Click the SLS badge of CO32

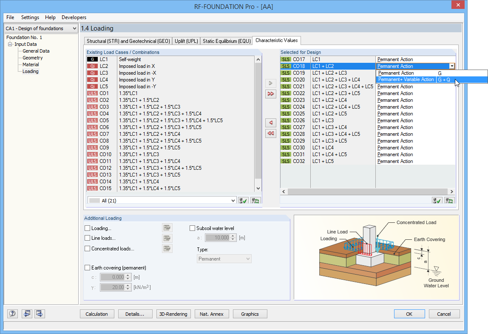pyautogui.click(x=286, y=161)
